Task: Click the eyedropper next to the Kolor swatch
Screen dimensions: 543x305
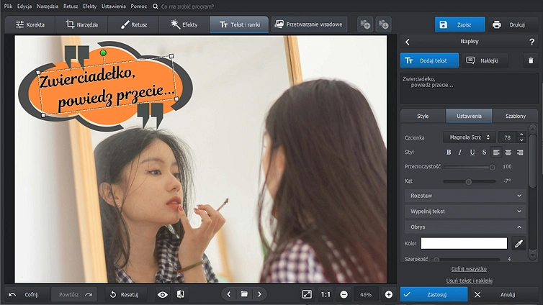Action: tap(520, 244)
